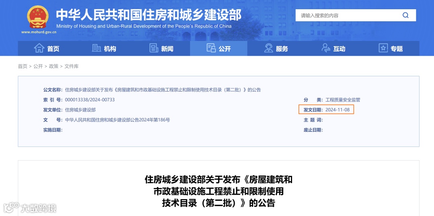Click the 废止日期 label
434x216 pixels.
313,130
